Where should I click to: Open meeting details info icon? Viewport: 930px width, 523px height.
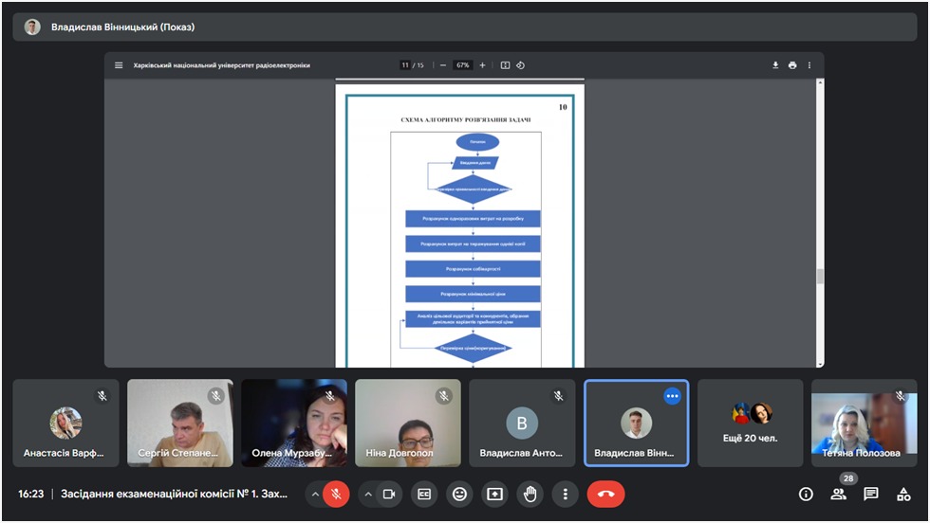tap(806, 494)
